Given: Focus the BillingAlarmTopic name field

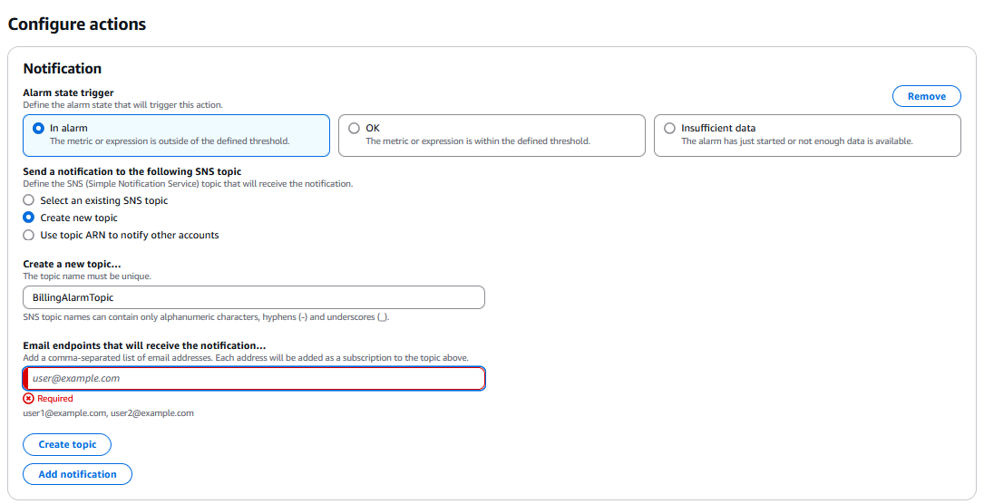Looking at the screenshot, I should pyautogui.click(x=254, y=297).
